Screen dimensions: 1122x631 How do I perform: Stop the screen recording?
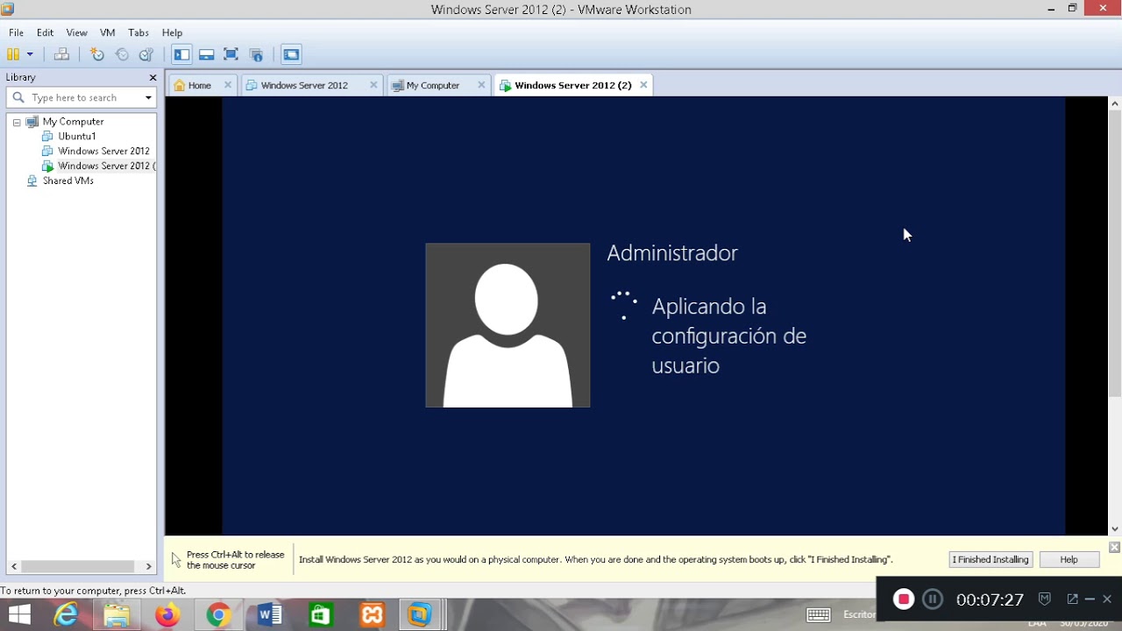click(x=903, y=599)
